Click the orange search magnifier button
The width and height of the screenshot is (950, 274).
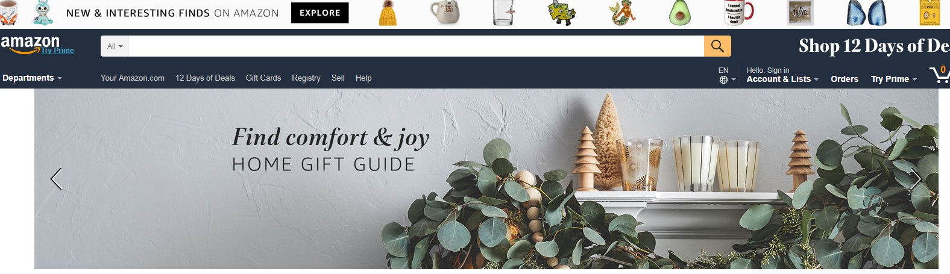(717, 46)
